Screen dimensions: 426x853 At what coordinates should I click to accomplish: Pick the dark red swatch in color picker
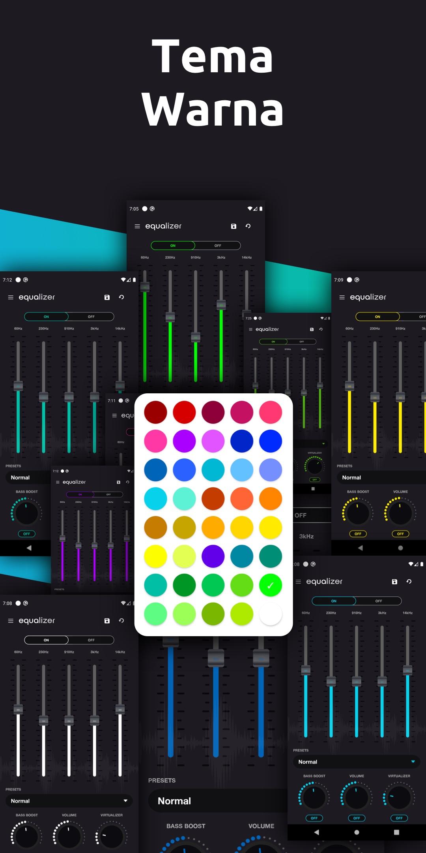point(155,412)
